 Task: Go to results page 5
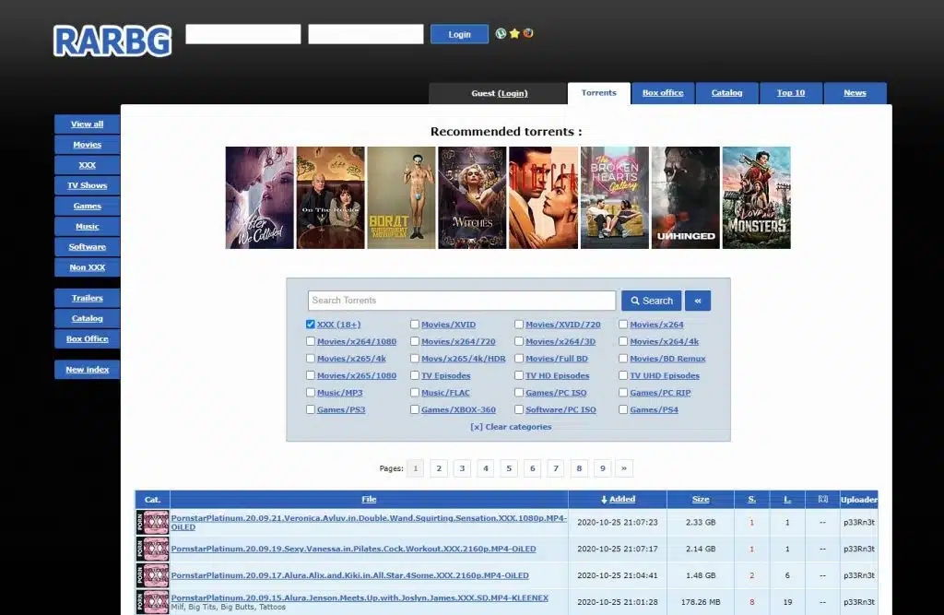(509, 468)
